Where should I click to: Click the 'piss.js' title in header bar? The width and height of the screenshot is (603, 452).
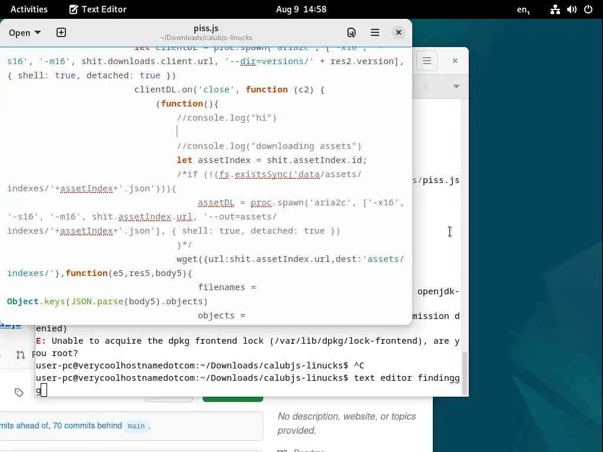(x=206, y=28)
